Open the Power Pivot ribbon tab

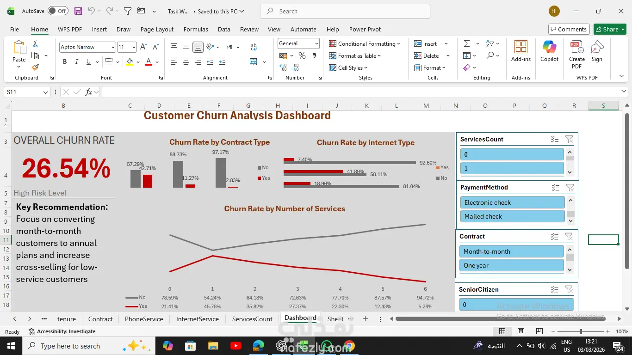point(365,29)
